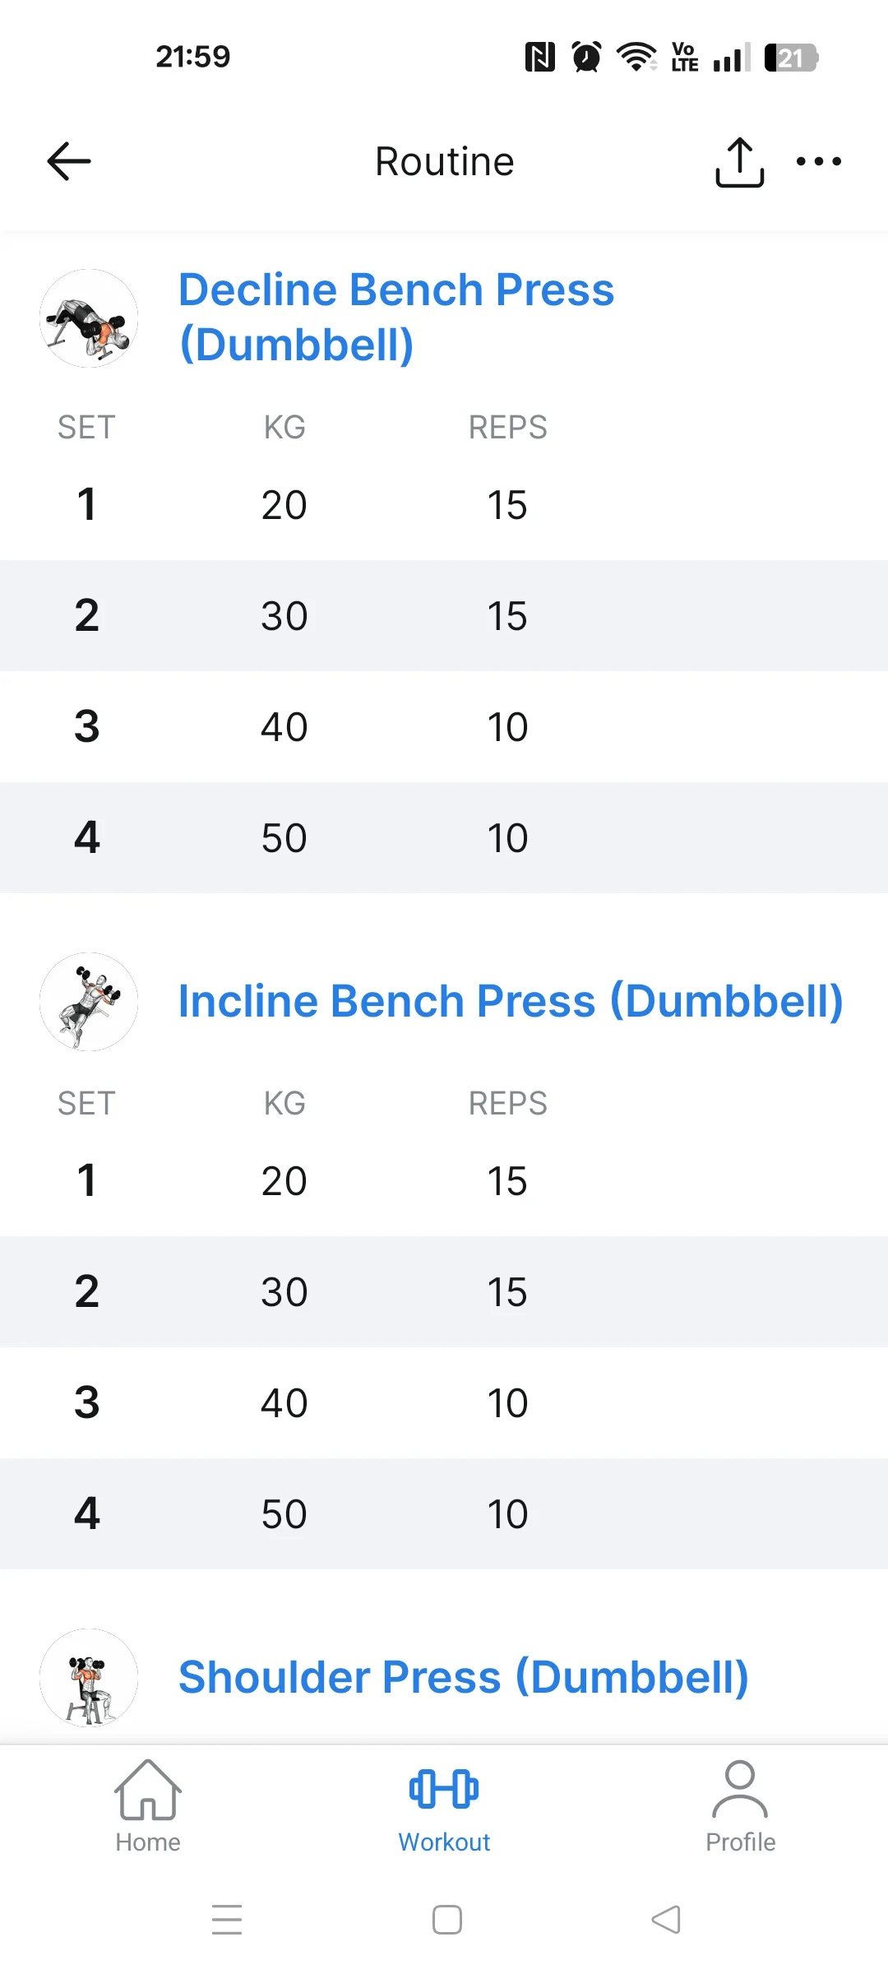The image size is (888, 1974).
Task: Open the Decline Bench Press (Dumbbell) link
Action: pyautogui.click(x=395, y=317)
